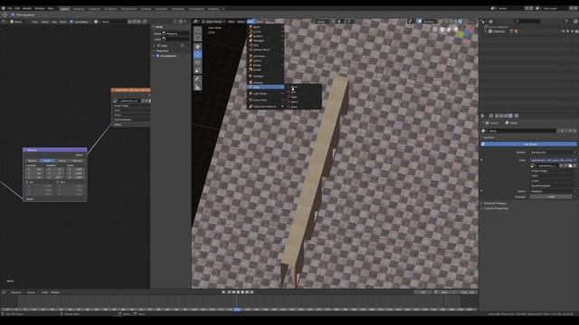This screenshot has width=579, height=325.
Task: Select the Scale tool in viewport toolbar
Action: [x=197, y=70]
